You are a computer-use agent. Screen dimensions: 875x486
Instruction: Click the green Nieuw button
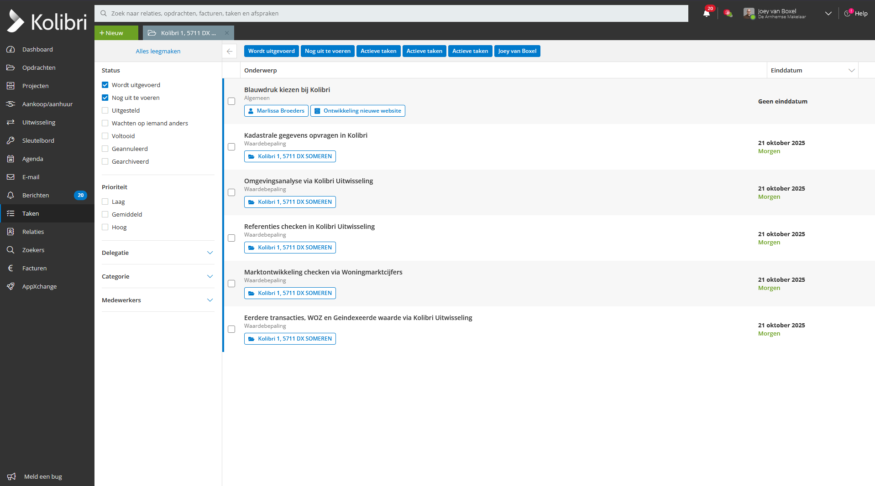[x=116, y=33]
